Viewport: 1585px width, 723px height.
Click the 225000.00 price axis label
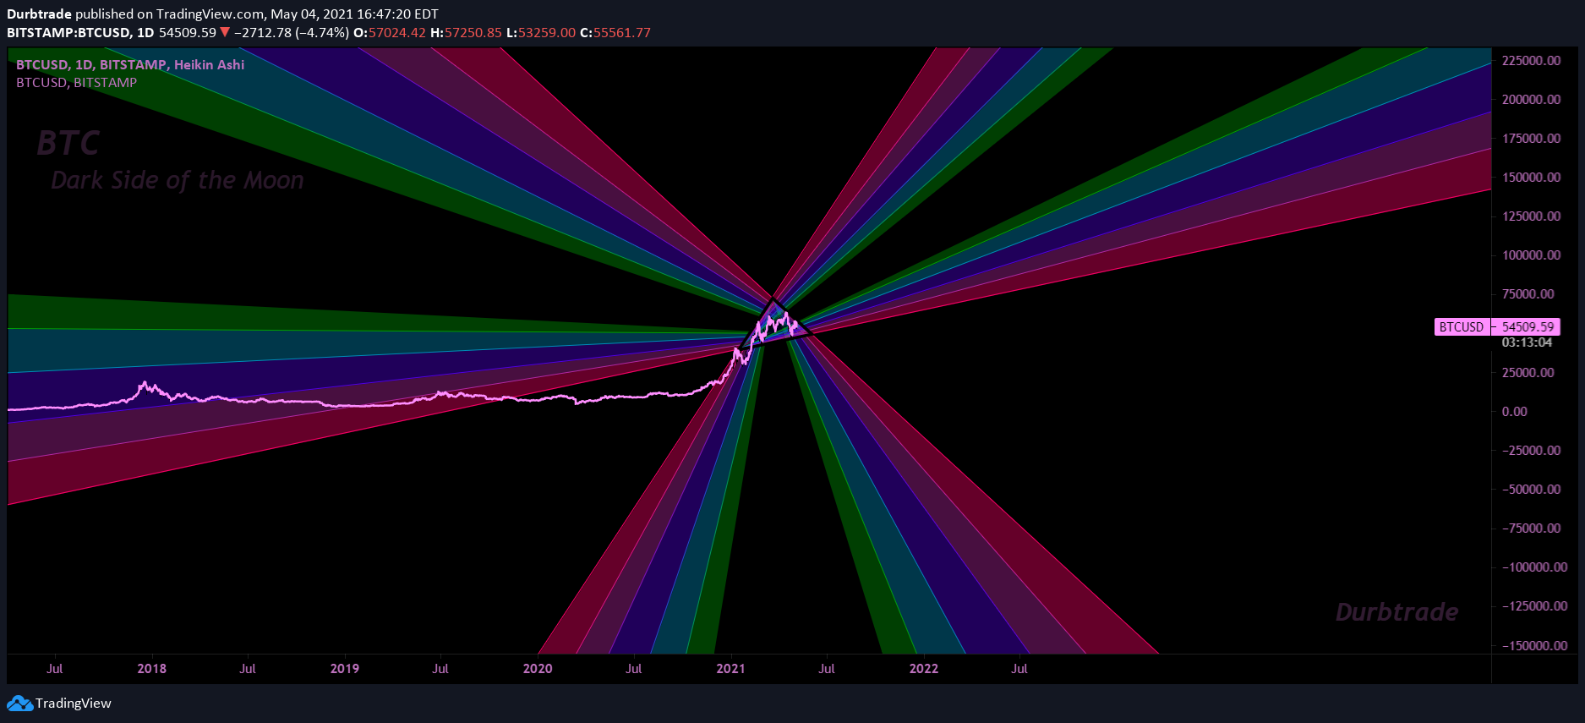coord(1531,61)
